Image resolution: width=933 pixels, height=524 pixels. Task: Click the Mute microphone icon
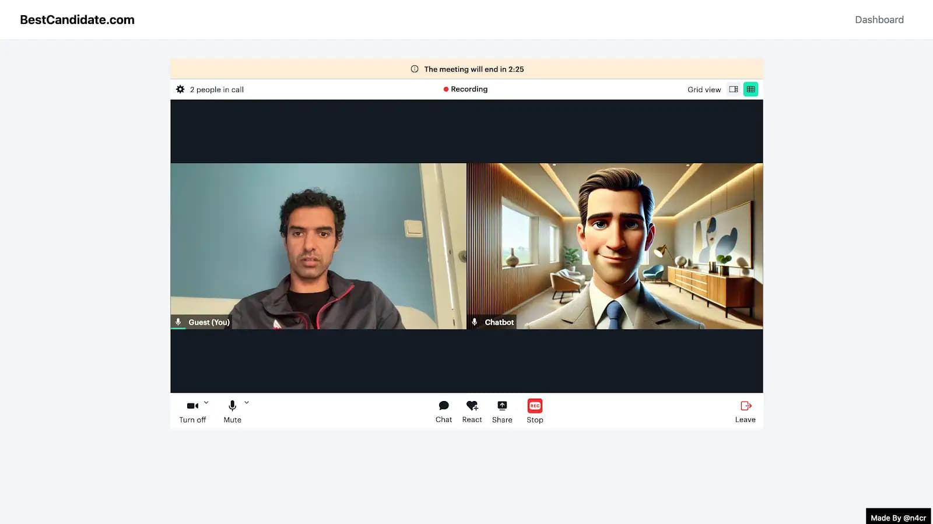tap(232, 406)
